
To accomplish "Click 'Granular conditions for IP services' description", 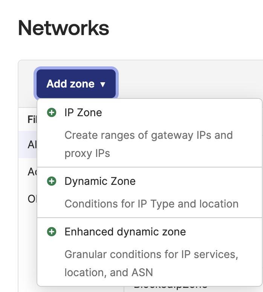I will (x=151, y=254).
